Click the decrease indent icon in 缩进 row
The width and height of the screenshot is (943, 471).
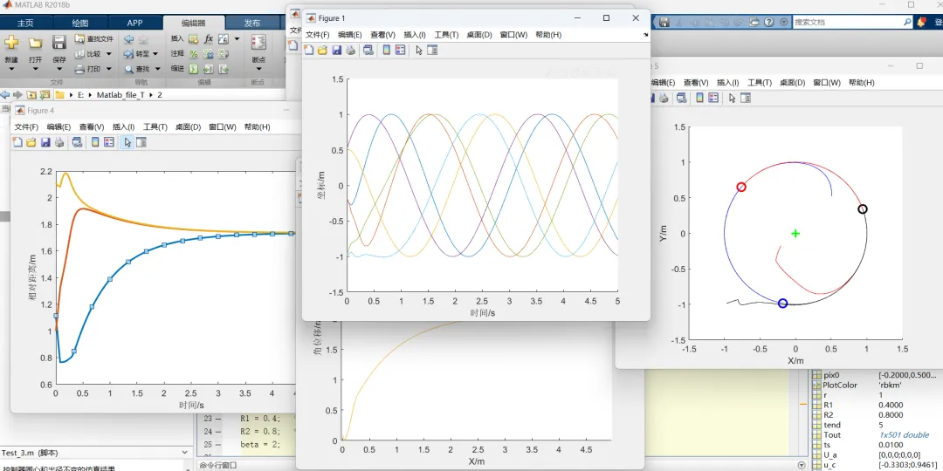tap(224, 69)
